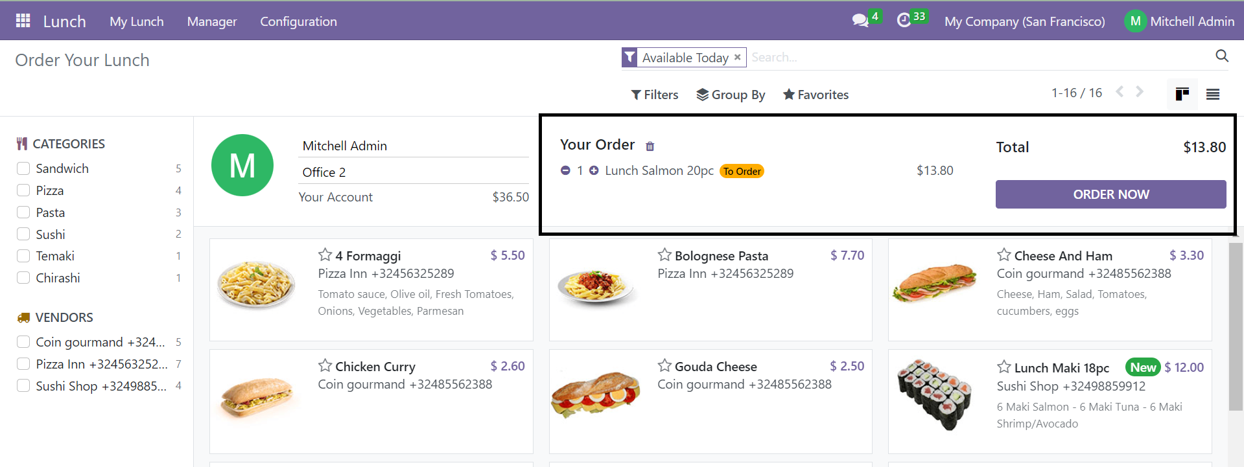Open the conversations chat icon
1244x467 pixels.
(860, 21)
